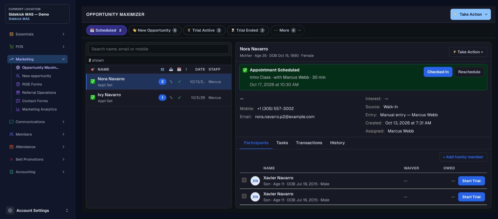Click the Opportunity Maximizer target icon
The height and width of the screenshot is (219, 498).
[x=18, y=68]
